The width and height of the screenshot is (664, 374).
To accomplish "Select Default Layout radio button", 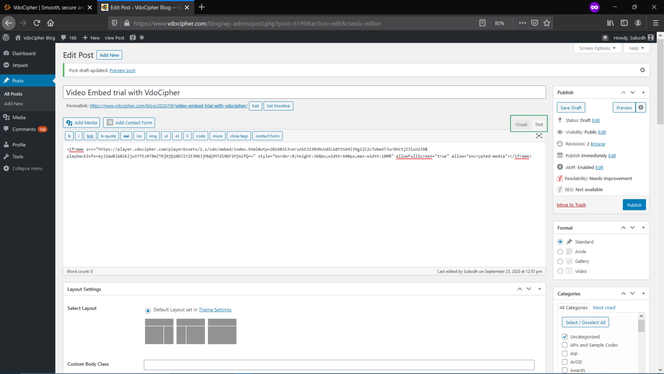I will [148, 310].
